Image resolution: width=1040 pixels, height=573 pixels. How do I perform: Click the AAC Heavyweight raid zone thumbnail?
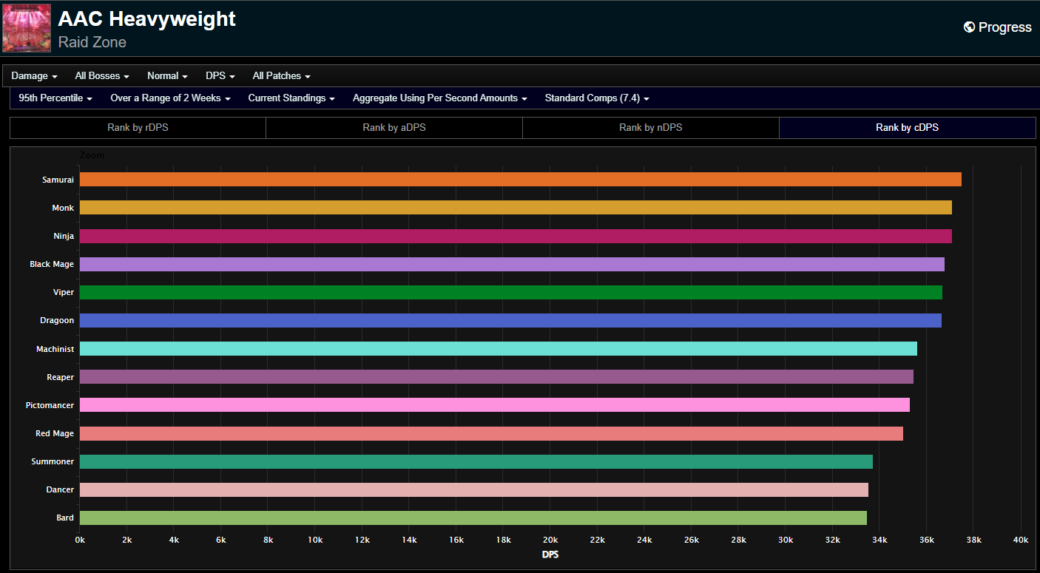27,28
